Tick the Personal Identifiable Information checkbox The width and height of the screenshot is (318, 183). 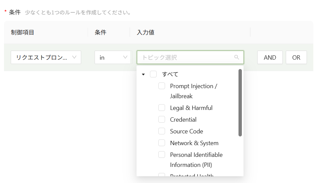pyautogui.click(x=162, y=155)
